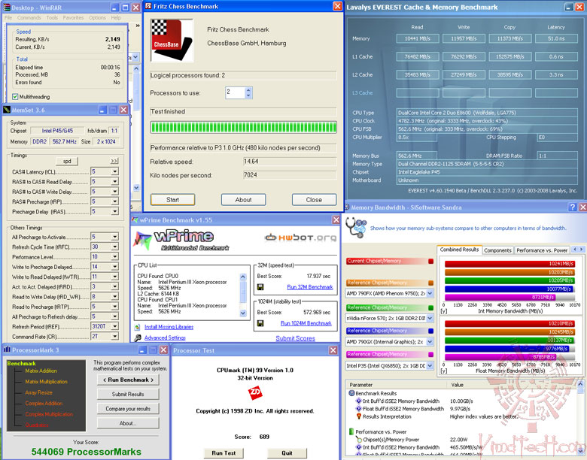
Task: Click the blue 10077MB/s Int bandwidth bar
Action: [509, 289]
